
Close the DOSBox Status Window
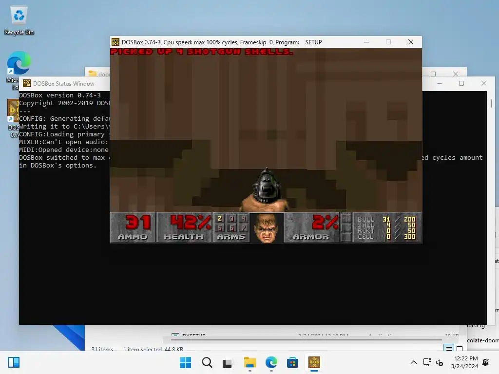point(484,83)
